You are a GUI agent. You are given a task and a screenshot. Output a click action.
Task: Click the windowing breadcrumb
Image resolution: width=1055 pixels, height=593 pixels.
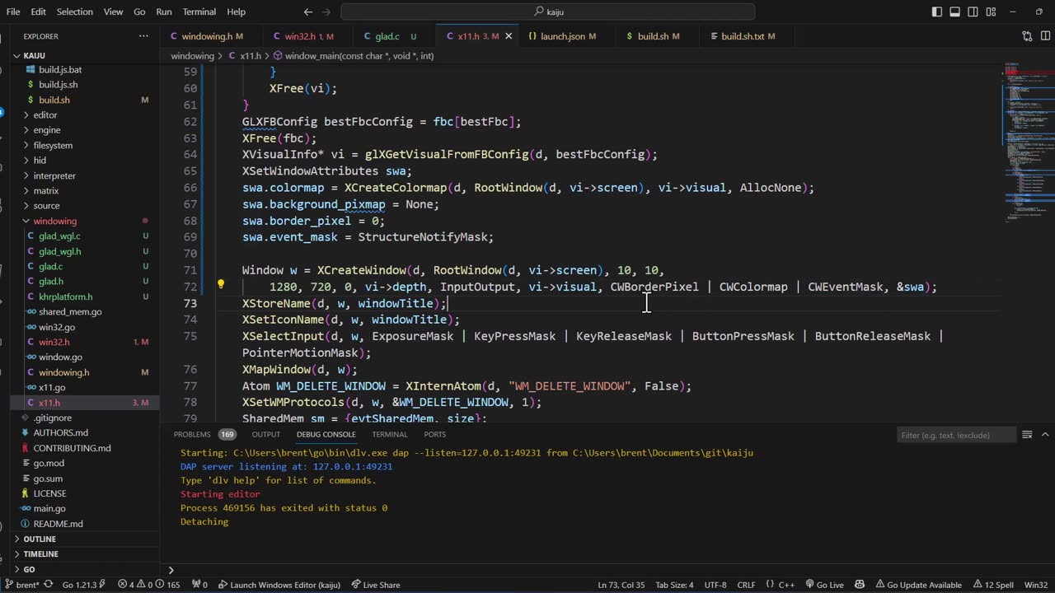point(192,56)
